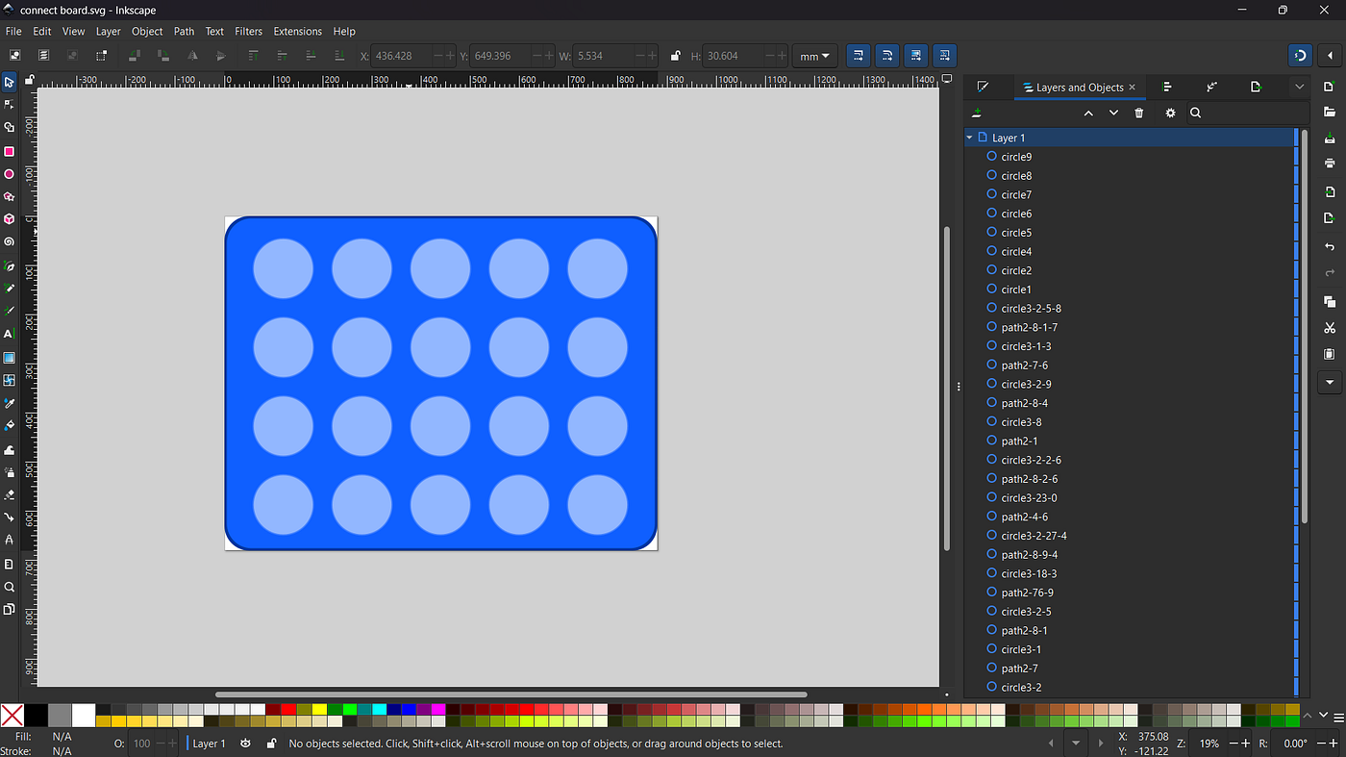
Task: Select the Measure tool
Action: tap(9, 564)
